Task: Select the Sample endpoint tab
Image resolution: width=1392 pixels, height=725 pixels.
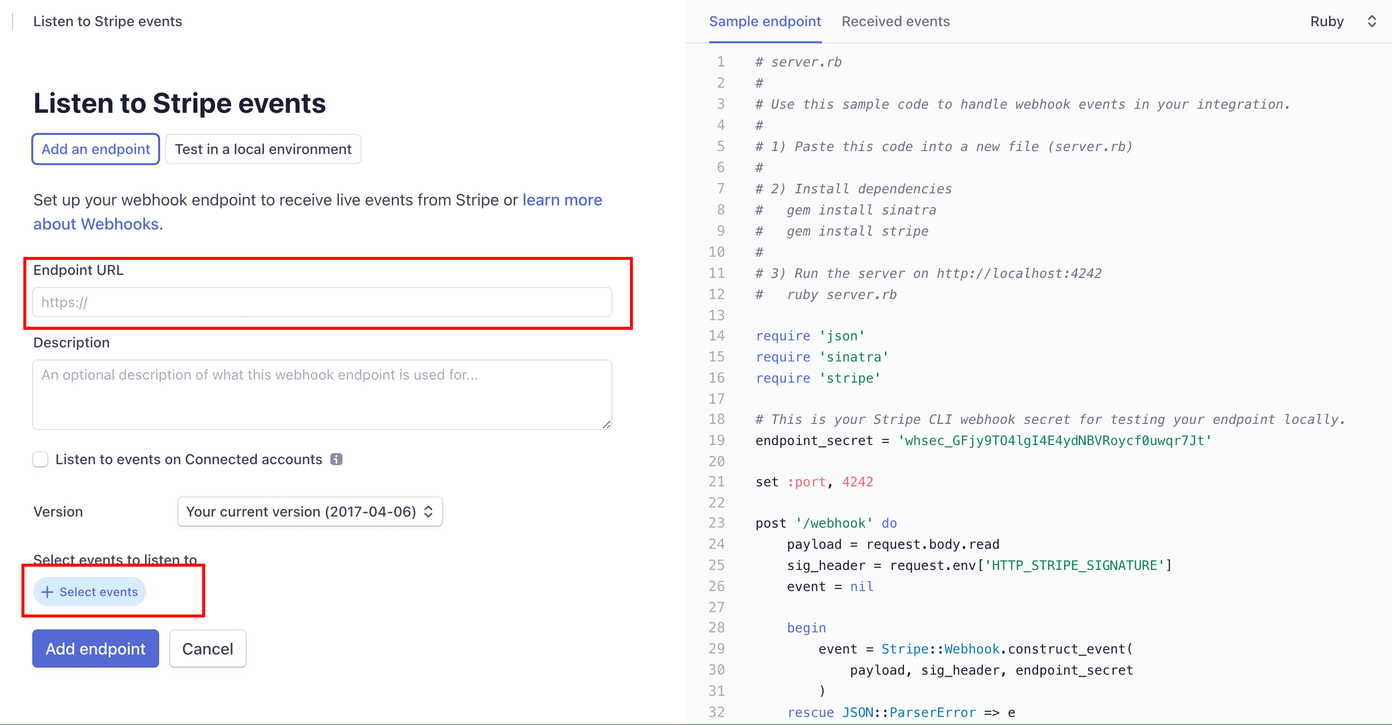Action: pos(764,22)
